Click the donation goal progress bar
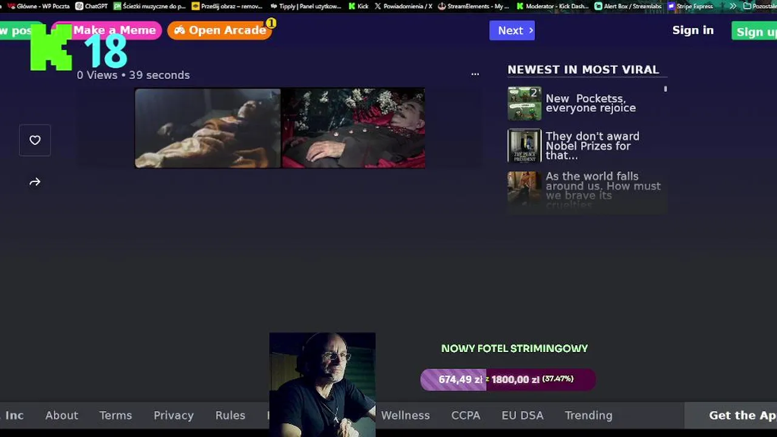The image size is (777, 437). [x=508, y=379]
